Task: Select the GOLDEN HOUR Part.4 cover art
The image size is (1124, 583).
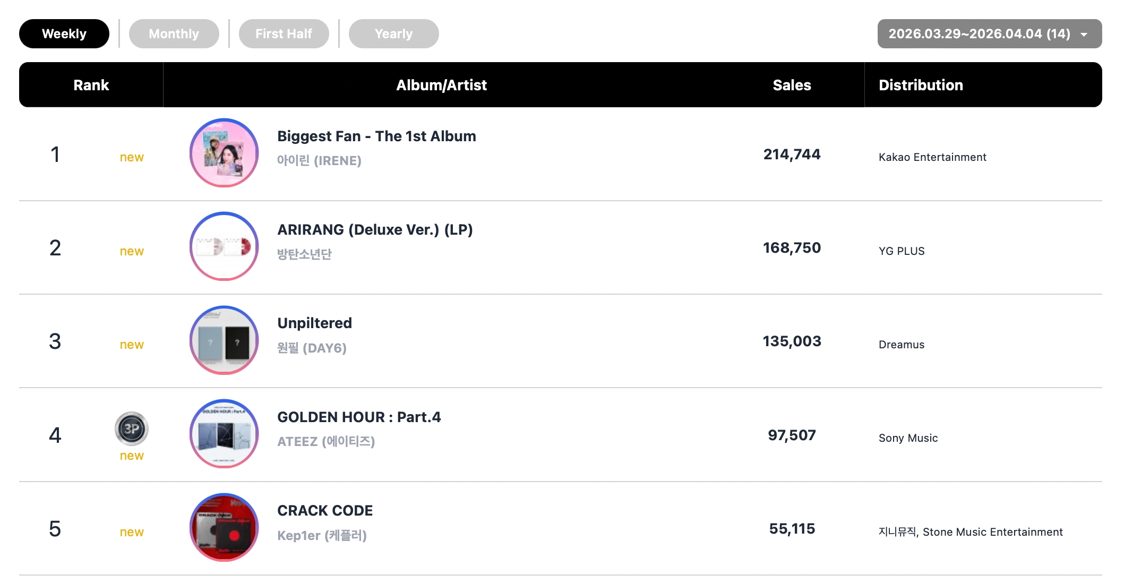Action: pyautogui.click(x=224, y=434)
